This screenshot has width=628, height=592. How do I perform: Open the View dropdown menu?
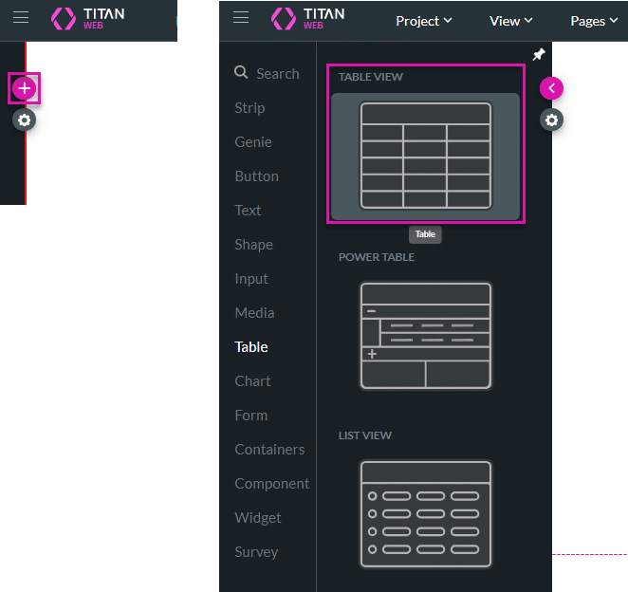(x=510, y=21)
